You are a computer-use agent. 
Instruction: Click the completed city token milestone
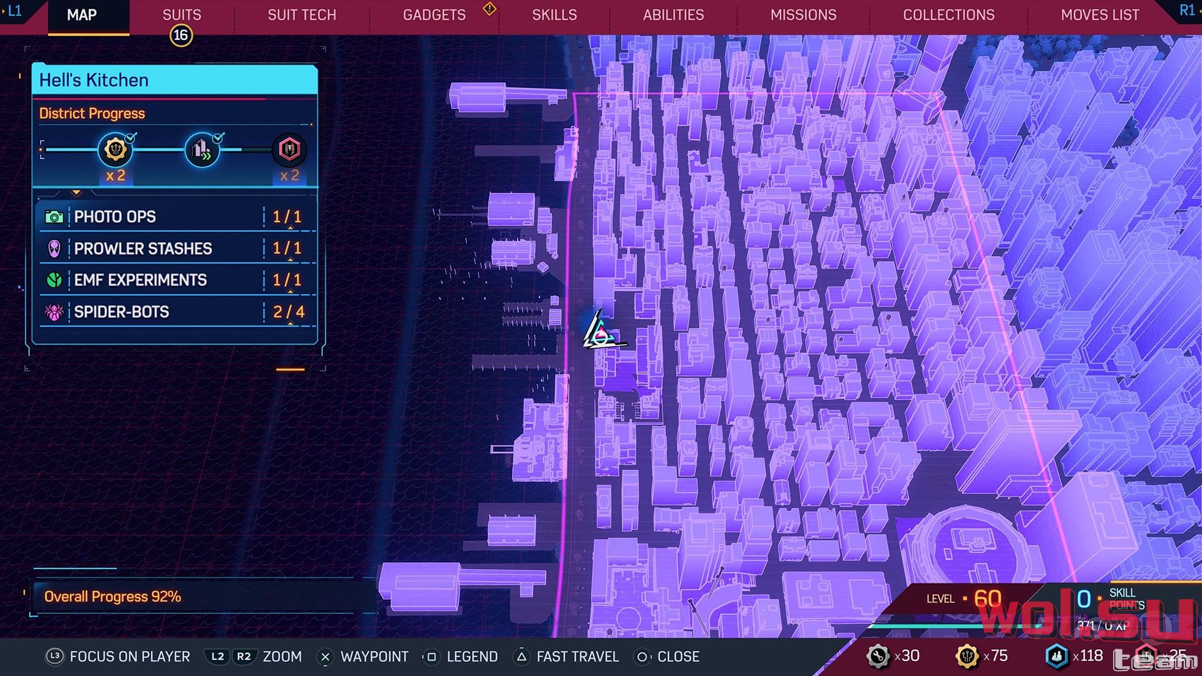tap(115, 150)
